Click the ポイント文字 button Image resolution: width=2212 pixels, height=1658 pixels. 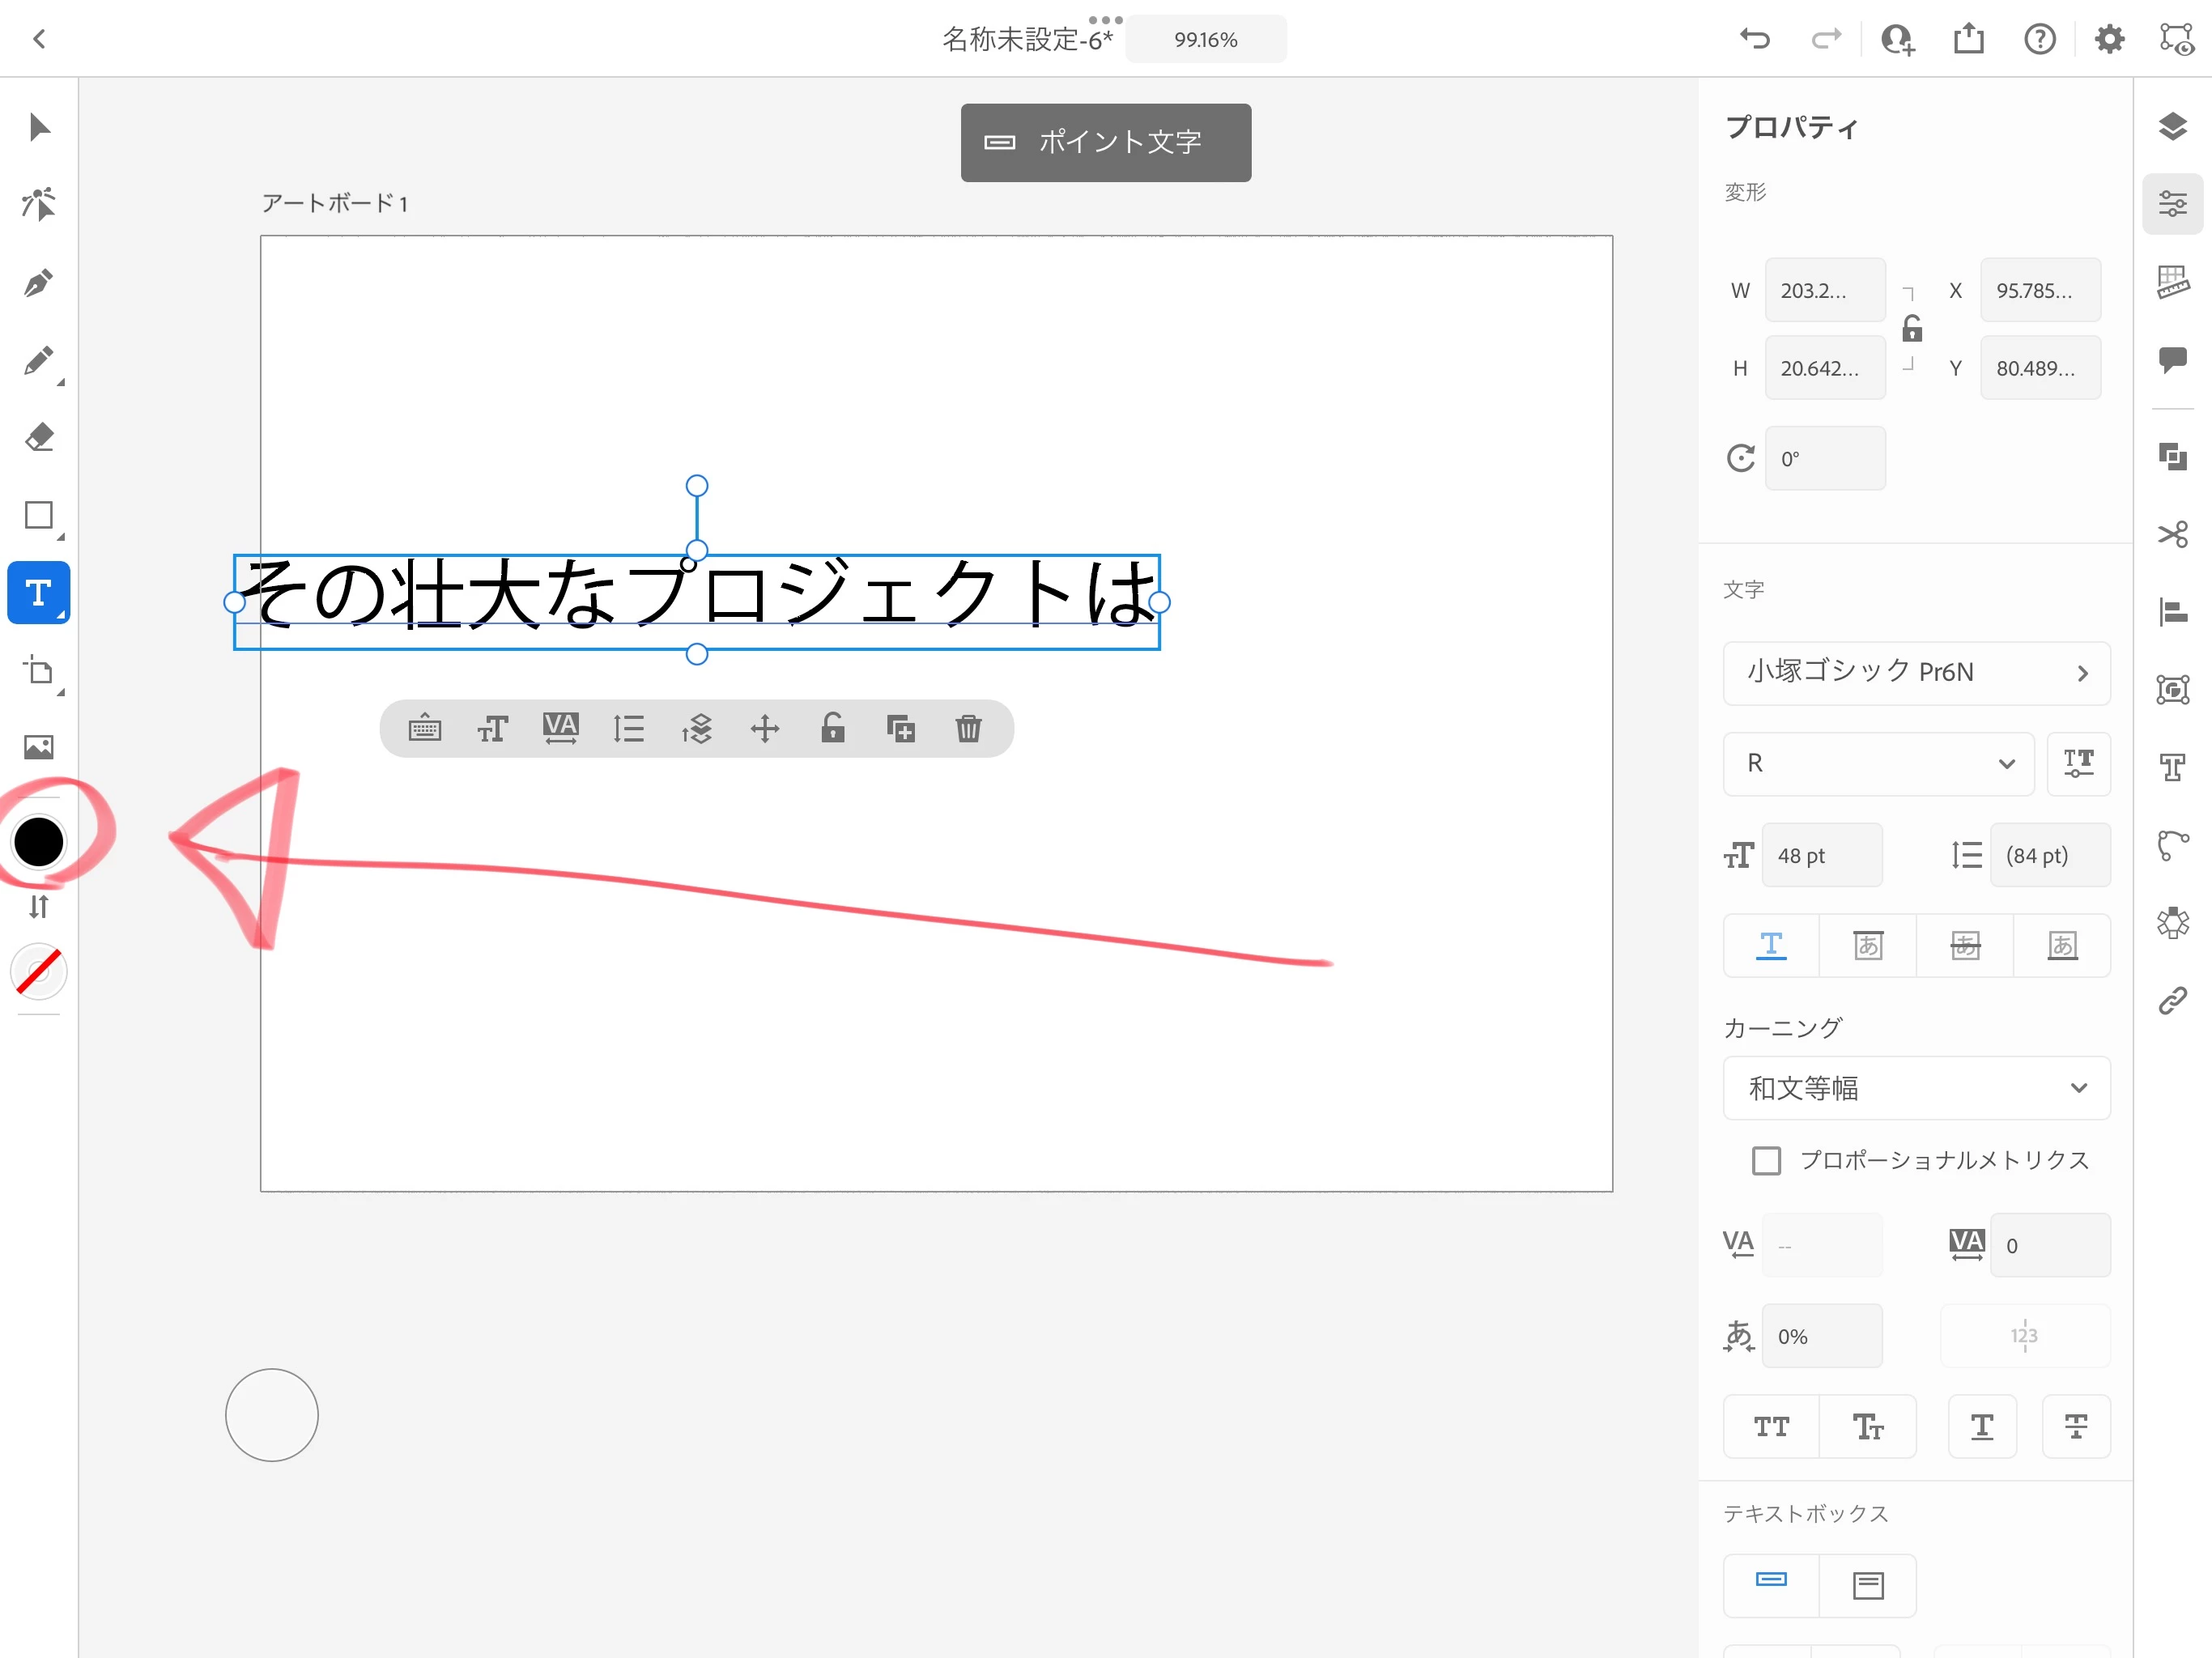(1105, 142)
